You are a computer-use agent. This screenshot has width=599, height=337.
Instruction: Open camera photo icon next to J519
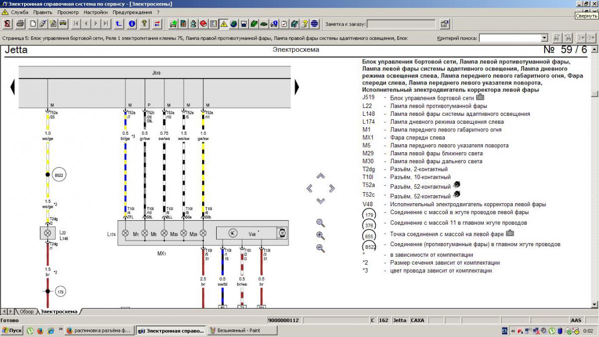coord(480,97)
